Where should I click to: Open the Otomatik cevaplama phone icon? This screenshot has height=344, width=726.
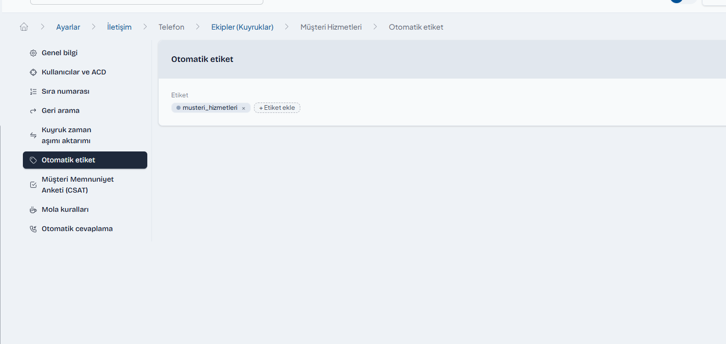[33, 229]
